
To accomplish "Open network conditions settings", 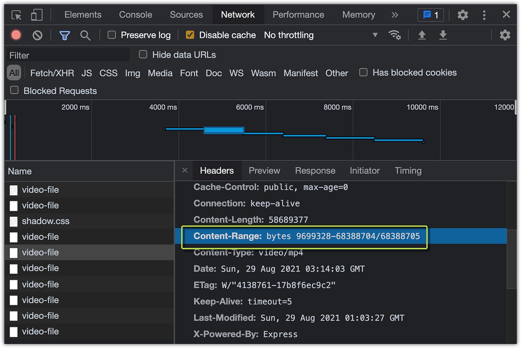I will click(x=395, y=35).
